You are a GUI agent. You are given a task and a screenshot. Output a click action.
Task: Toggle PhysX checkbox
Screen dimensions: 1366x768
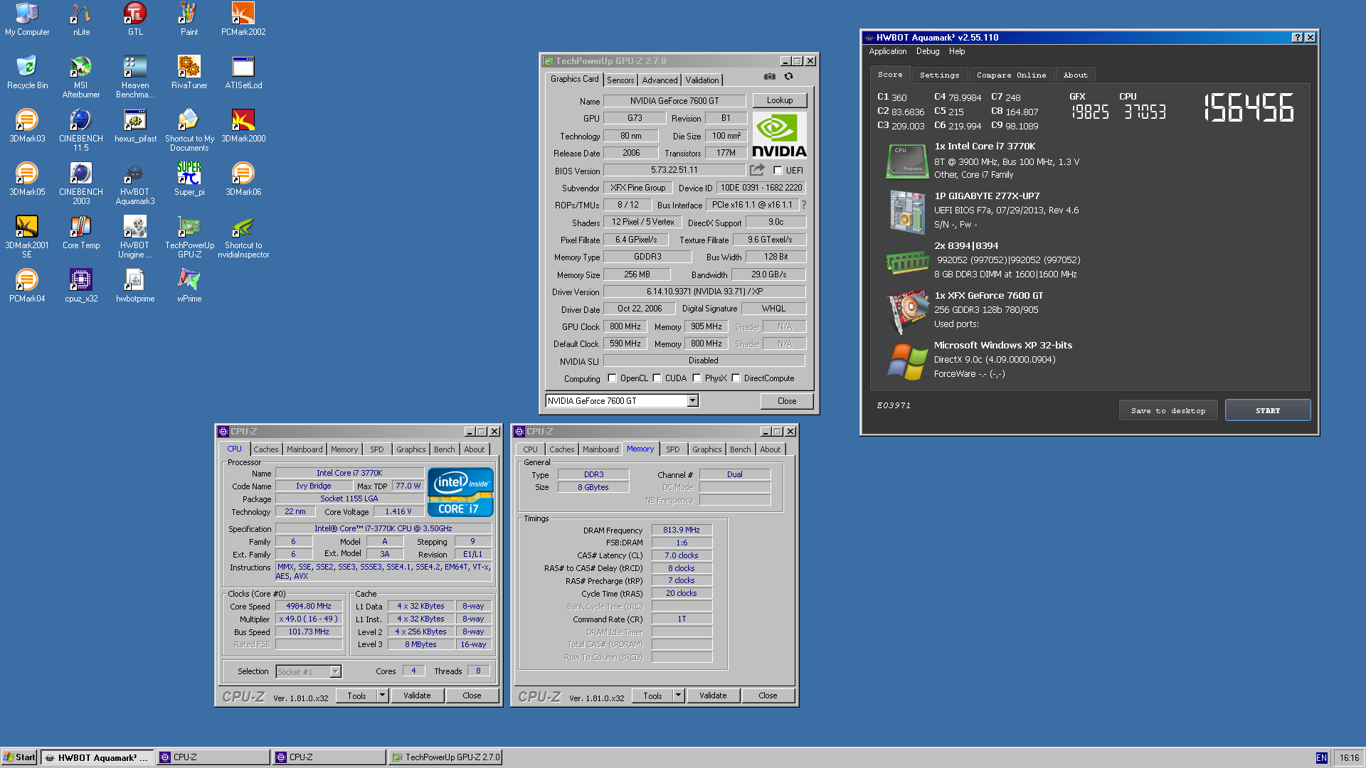pos(697,378)
